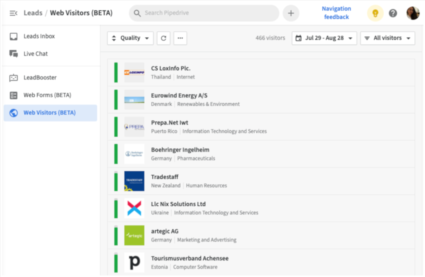Click the Tradestaff logo thumbnail

[x=134, y=181]
